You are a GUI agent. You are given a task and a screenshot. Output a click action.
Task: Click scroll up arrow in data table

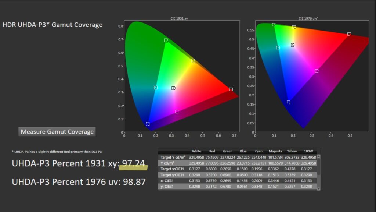319,156
